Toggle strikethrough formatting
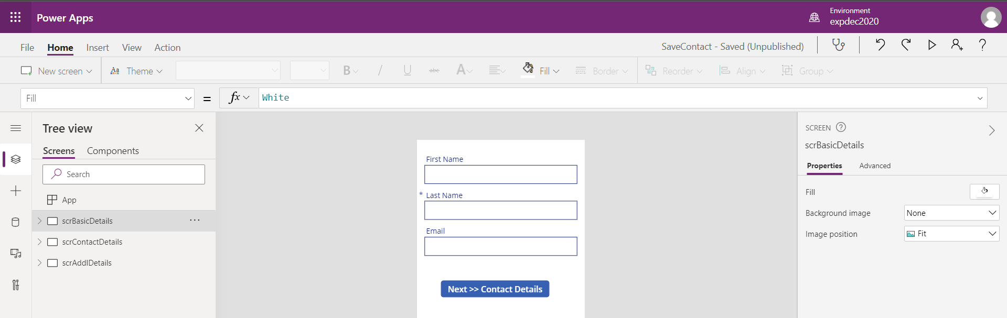The height and width of the screenshot is (318, 1007). coord(434,71)
